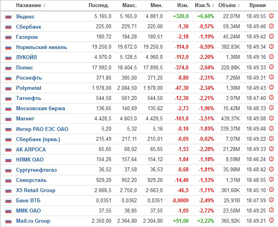Open the Роснефть stock link
Screen dimensions: 278x227
click(x=29, y=78)
